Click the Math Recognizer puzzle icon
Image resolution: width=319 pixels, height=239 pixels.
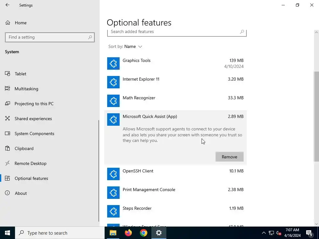tap(113, 101)
